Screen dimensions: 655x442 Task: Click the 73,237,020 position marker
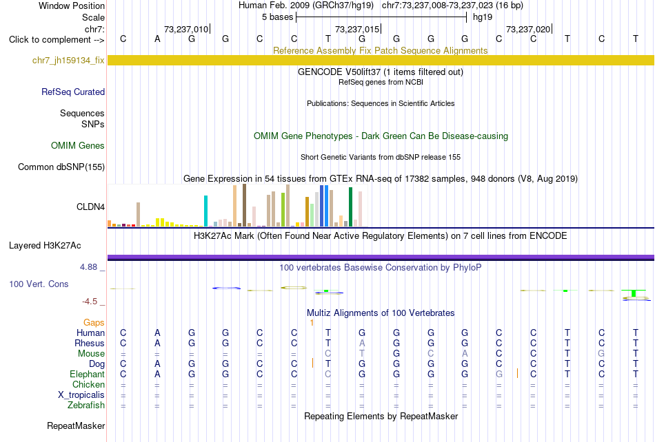[x=528, y=29]
